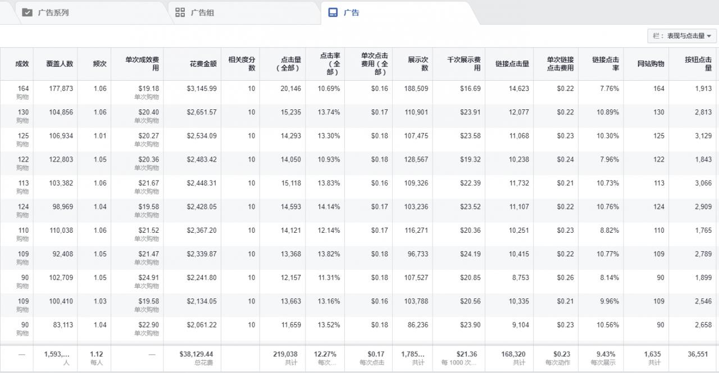Screen dimensions: 719x373
Task: Select the total website purchases 1,635
Action: (x=652, y=354)
